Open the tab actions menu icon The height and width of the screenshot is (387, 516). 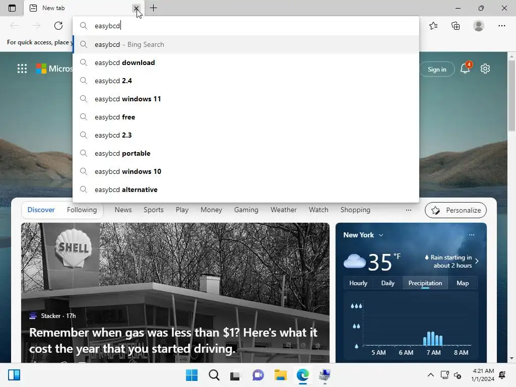12,8
